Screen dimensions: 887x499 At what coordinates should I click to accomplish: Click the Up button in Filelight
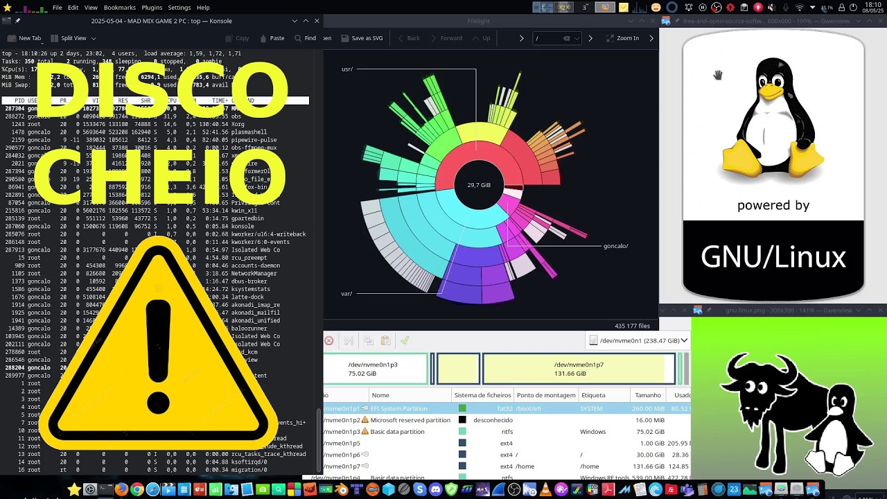point(481,38)
